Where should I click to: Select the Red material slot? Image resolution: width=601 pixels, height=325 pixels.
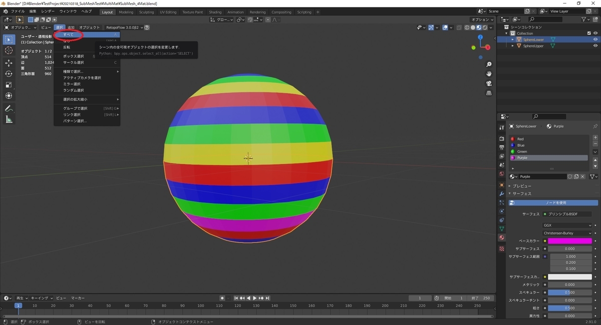coord(548,139)
